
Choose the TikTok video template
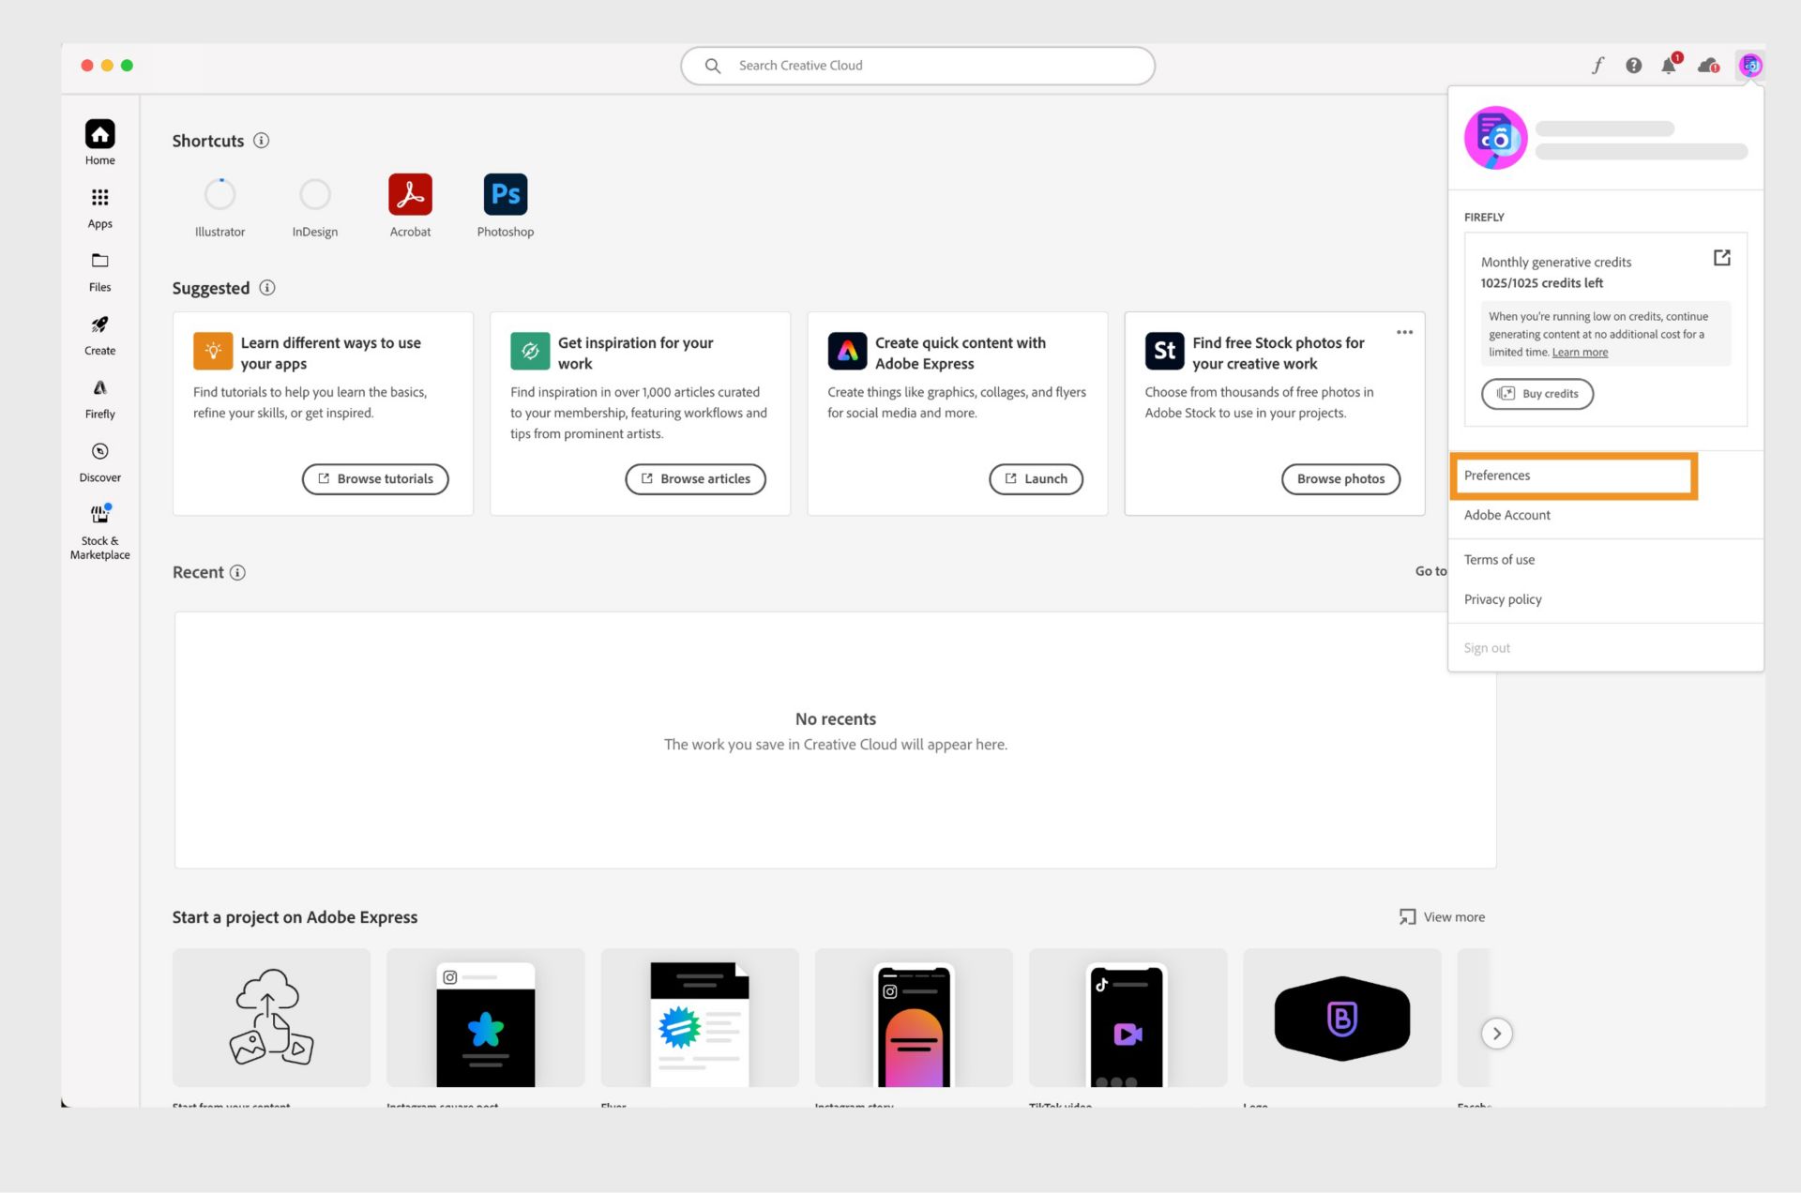1128,1018
